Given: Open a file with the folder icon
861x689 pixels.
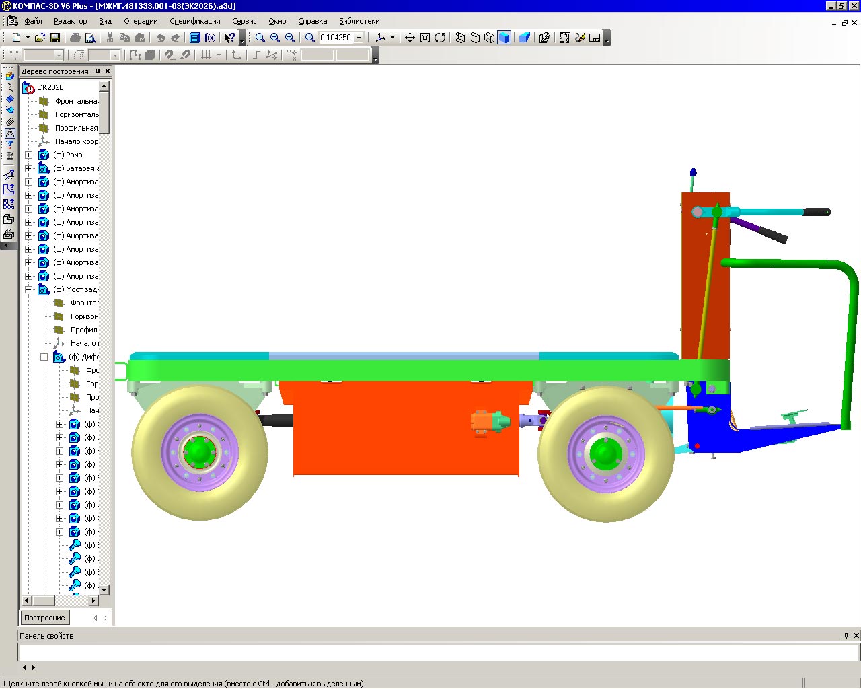Looking at the screenshot, I should point(40,38).
